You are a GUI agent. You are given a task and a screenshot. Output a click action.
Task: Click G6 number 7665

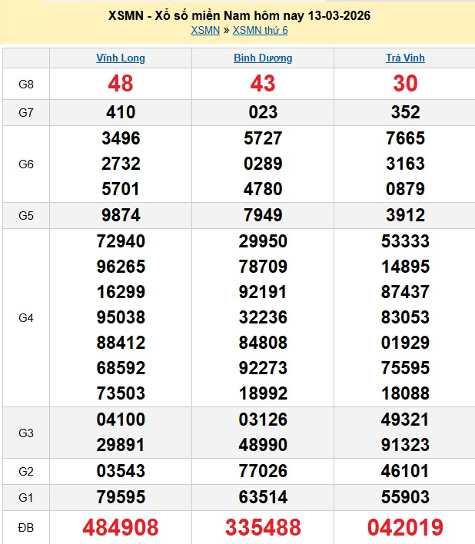[405, 138]
